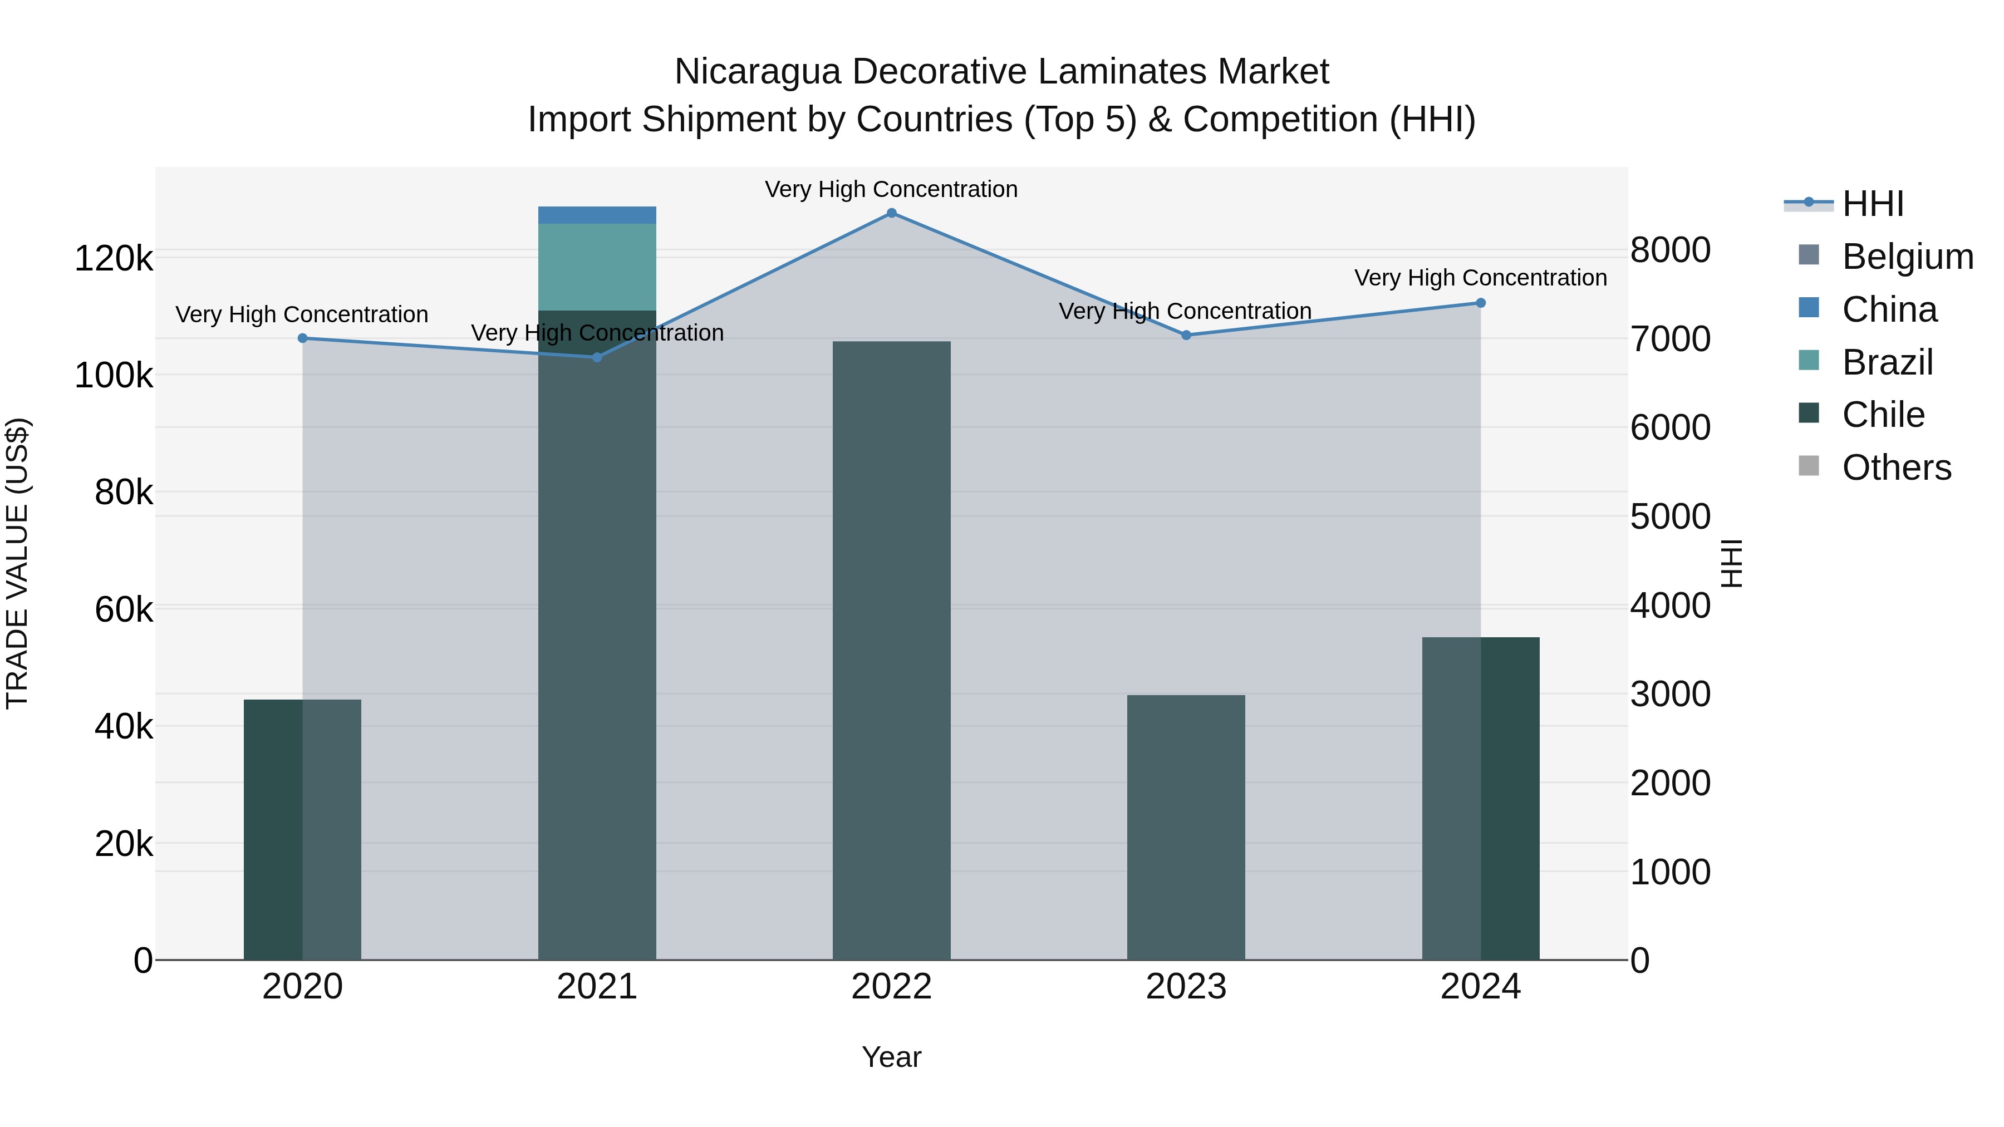The height and width of the screenshot is (1127, 2004).
Task: Click the 6000 HHI axis tick
Action: [x=1670, y=428]
